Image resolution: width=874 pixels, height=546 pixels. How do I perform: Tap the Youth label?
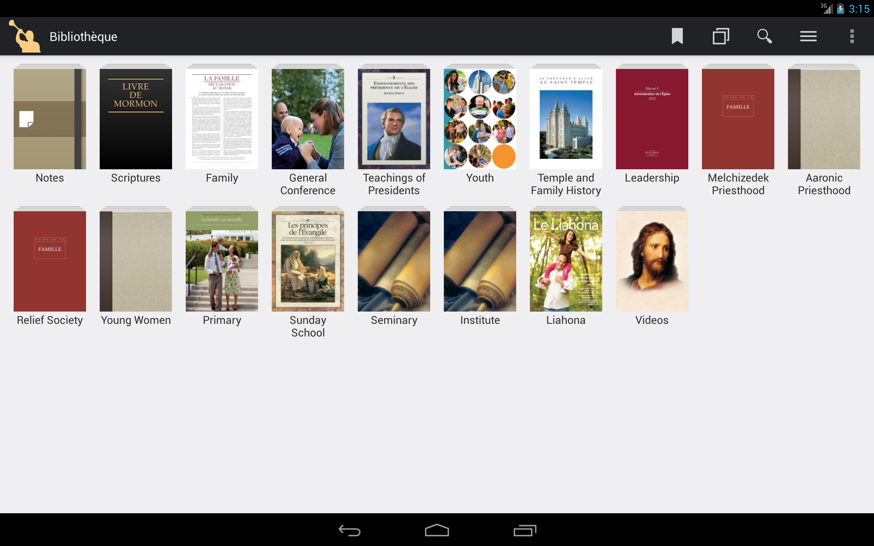[480, 178]
